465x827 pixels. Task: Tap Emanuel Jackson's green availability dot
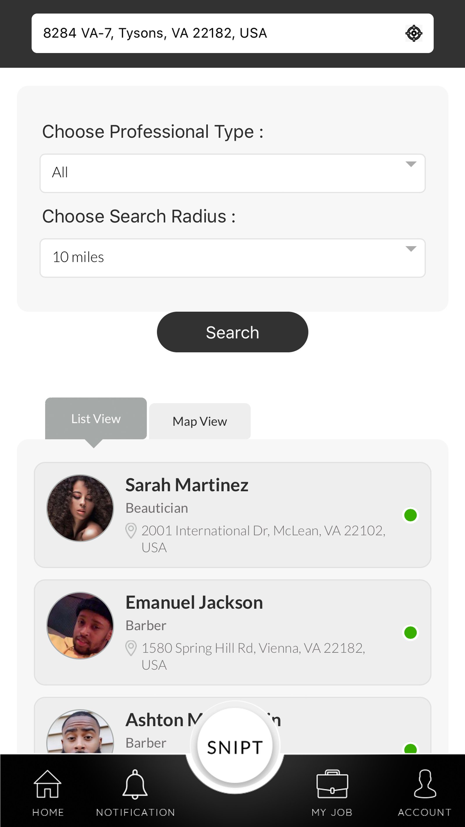[x=410, y=632]
